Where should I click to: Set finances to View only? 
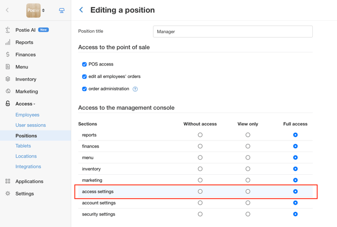[x=248, y=146]
